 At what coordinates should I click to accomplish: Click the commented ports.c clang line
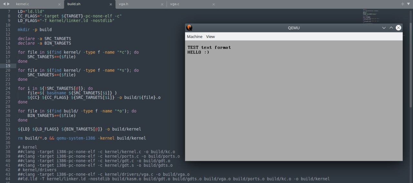coord(99,156)
